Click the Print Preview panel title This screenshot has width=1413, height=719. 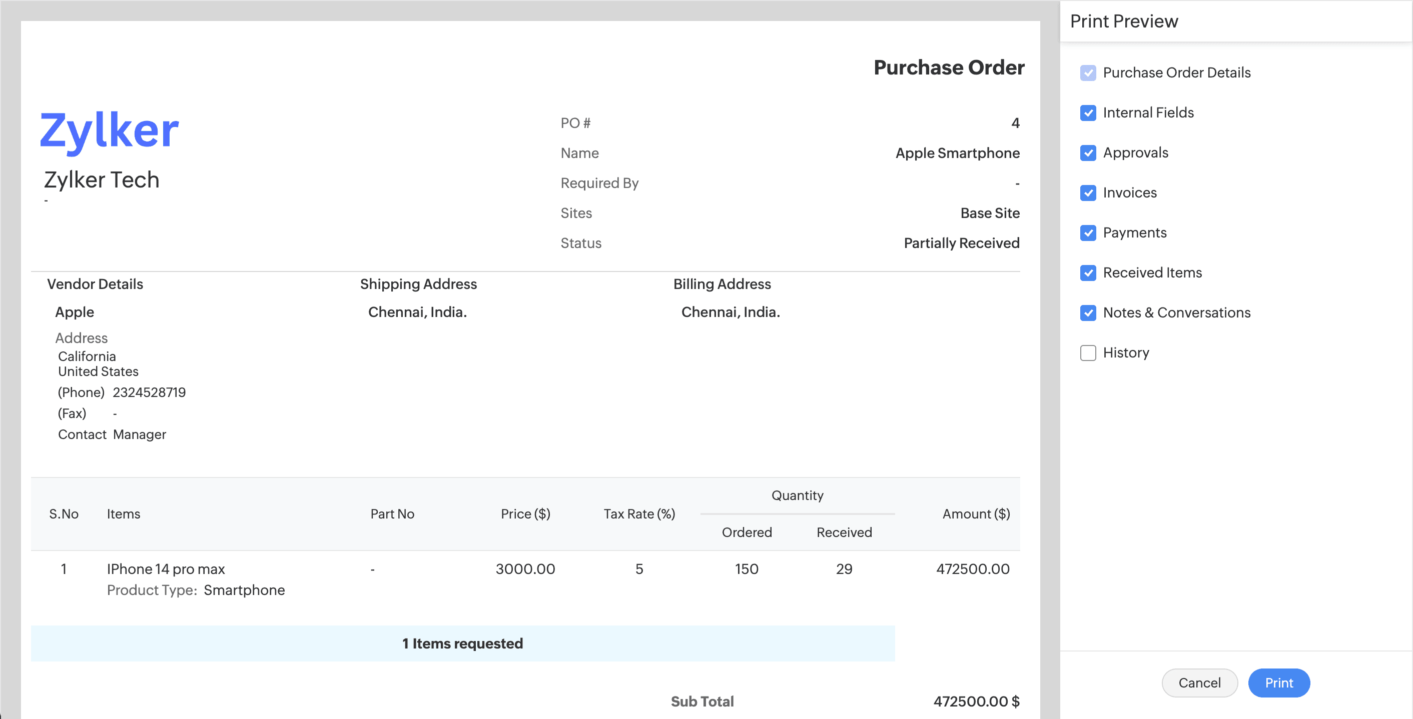[1123, 21]
